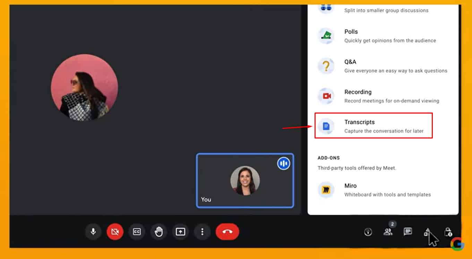Open the More options three-dot menu
The image size is (472, 259).
tap(202, 232)
